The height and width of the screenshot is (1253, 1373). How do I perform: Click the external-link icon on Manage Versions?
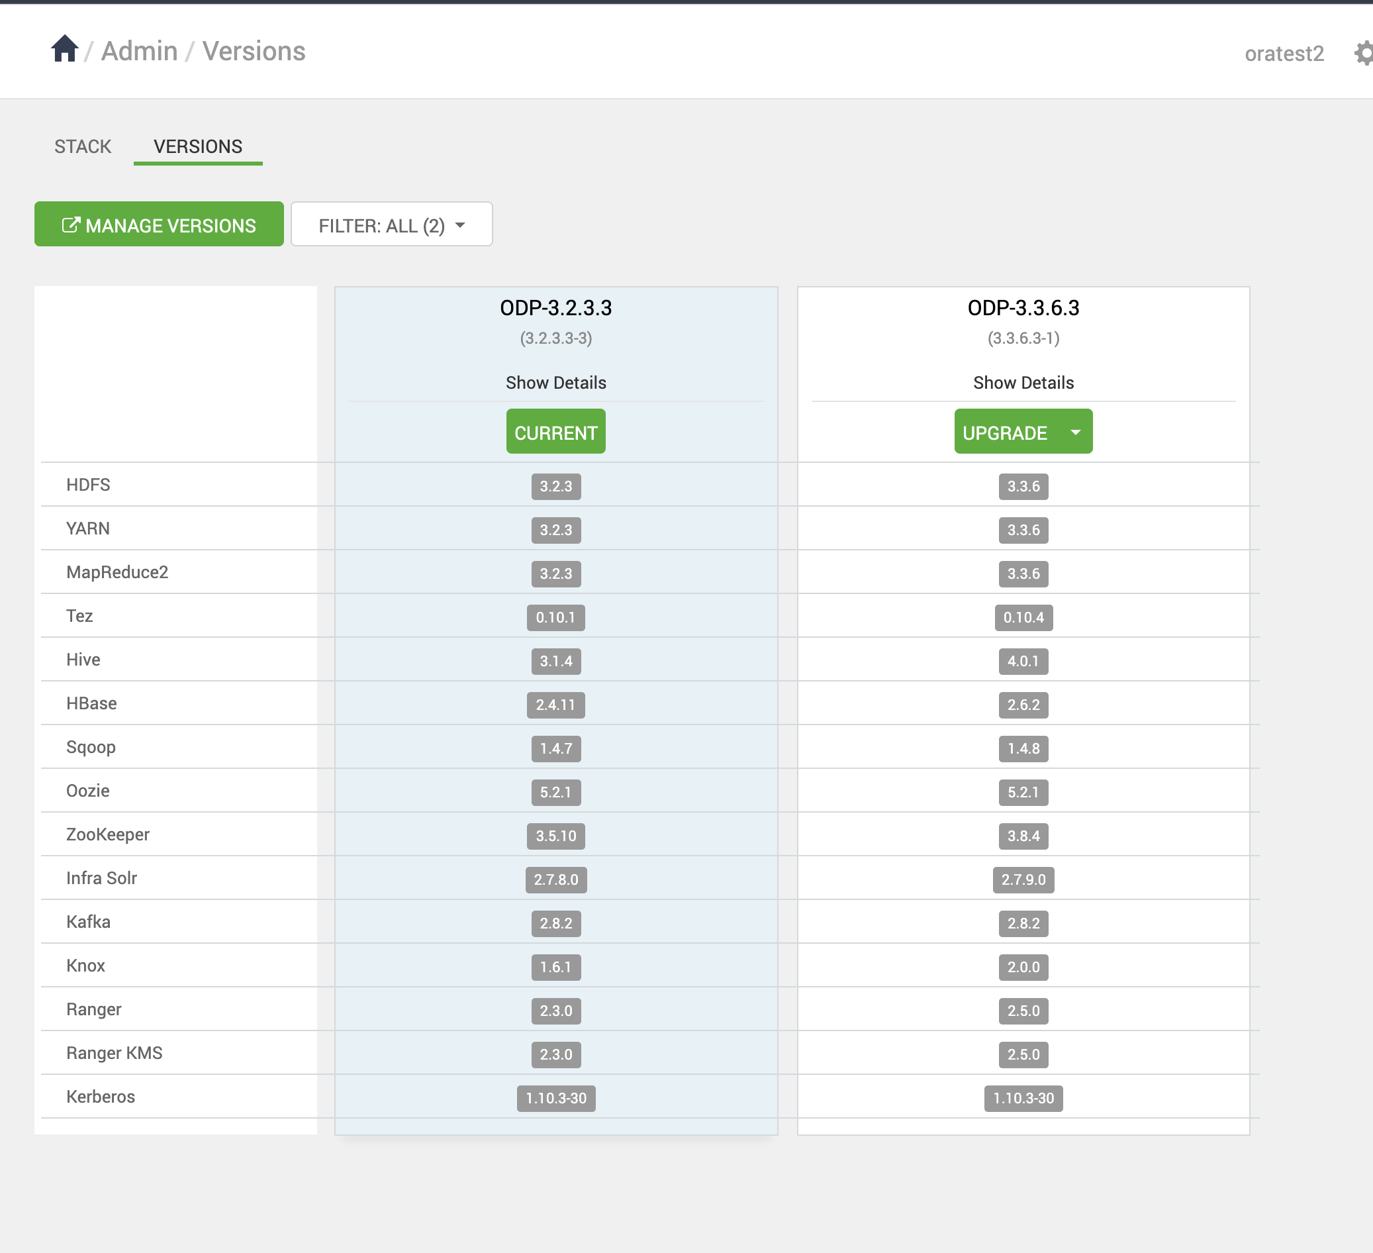coord(70,225)
